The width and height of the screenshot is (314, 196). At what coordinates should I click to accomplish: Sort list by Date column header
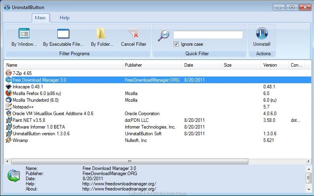click(201, 65)
